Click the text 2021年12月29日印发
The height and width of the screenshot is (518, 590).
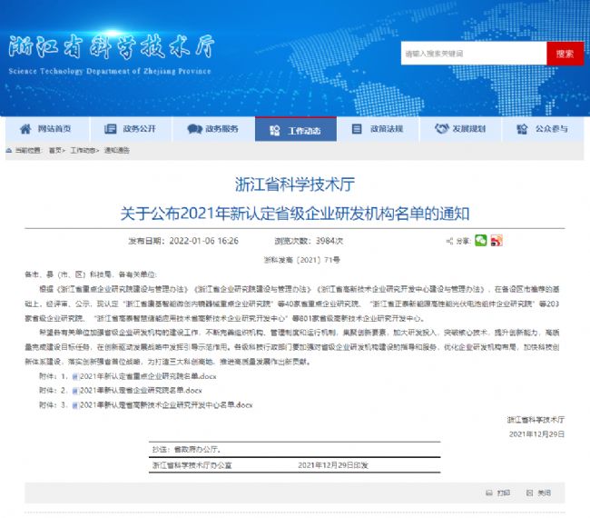[x=333, y=465]
